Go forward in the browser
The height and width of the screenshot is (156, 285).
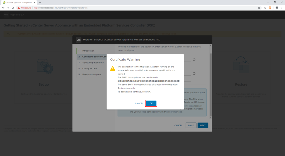[x=8, y=8]
